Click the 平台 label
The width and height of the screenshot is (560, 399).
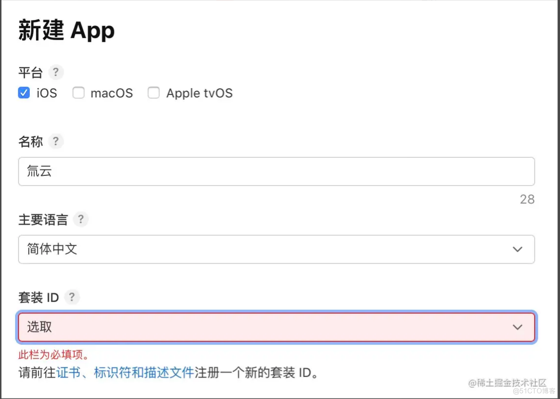(31, 73)
